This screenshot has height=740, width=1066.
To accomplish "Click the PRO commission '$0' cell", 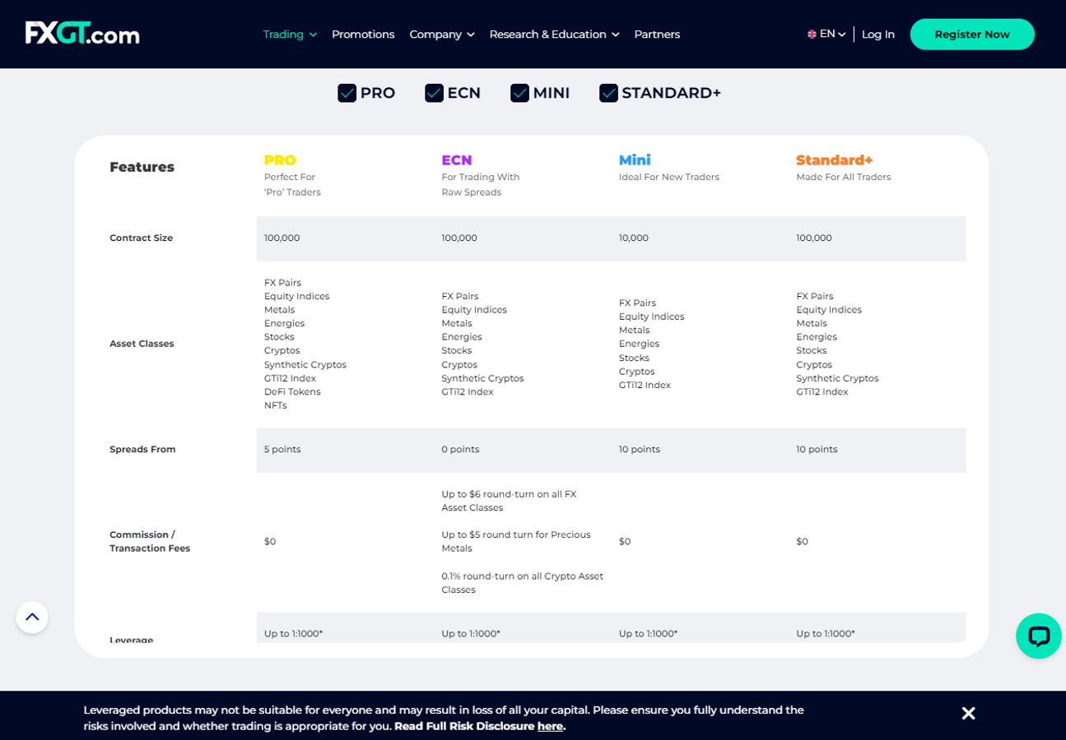I will click(x=270, y=541).
